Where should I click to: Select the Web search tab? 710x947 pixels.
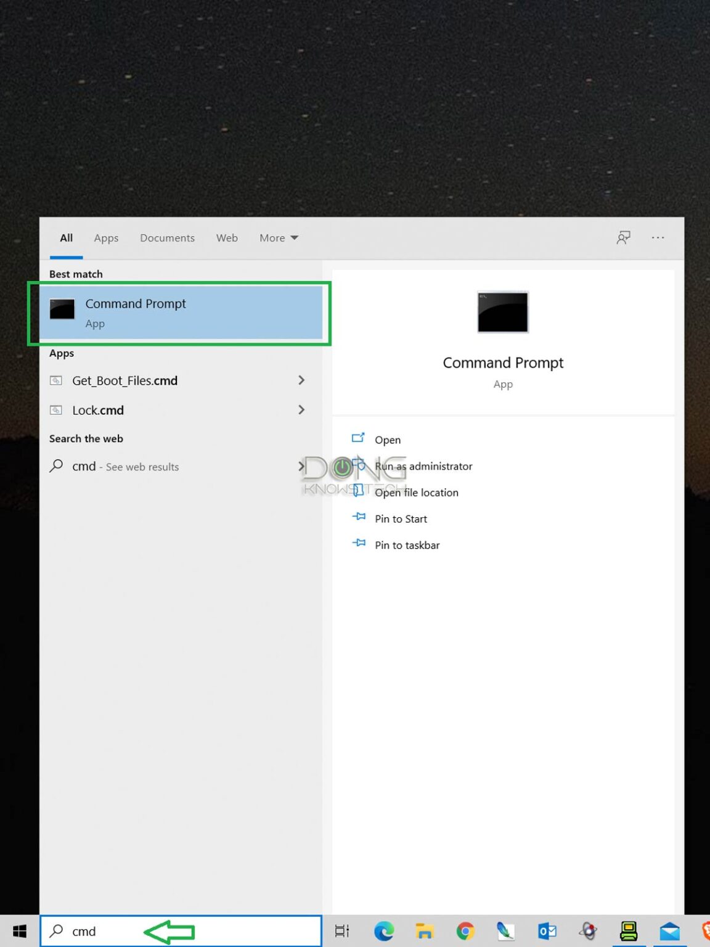click(227, 238)
